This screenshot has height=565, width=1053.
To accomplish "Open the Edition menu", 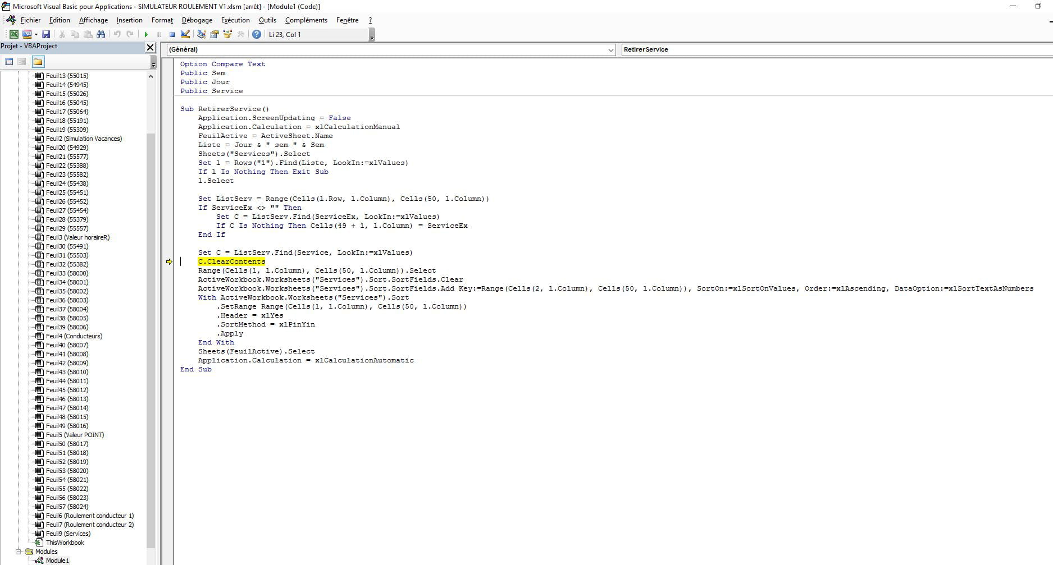I will pyautogui.click(x=60, y=20).
